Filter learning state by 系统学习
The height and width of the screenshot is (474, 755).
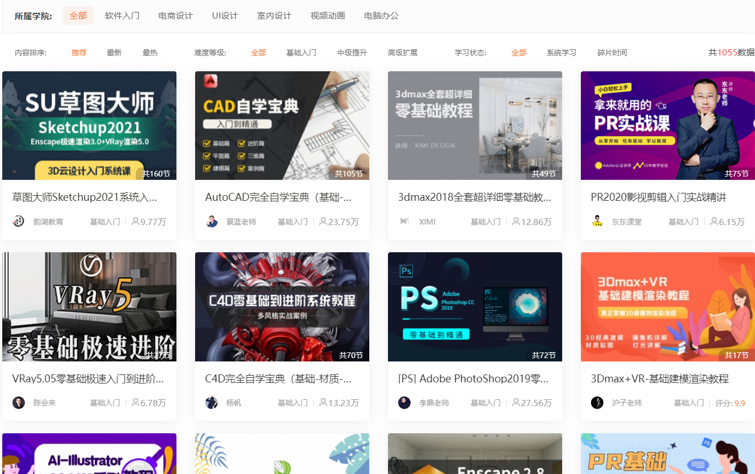coord(561,53)
